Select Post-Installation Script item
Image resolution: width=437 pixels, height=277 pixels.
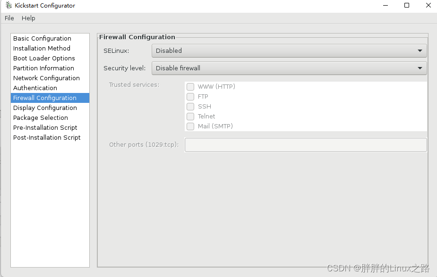click(x=47, y=138)
